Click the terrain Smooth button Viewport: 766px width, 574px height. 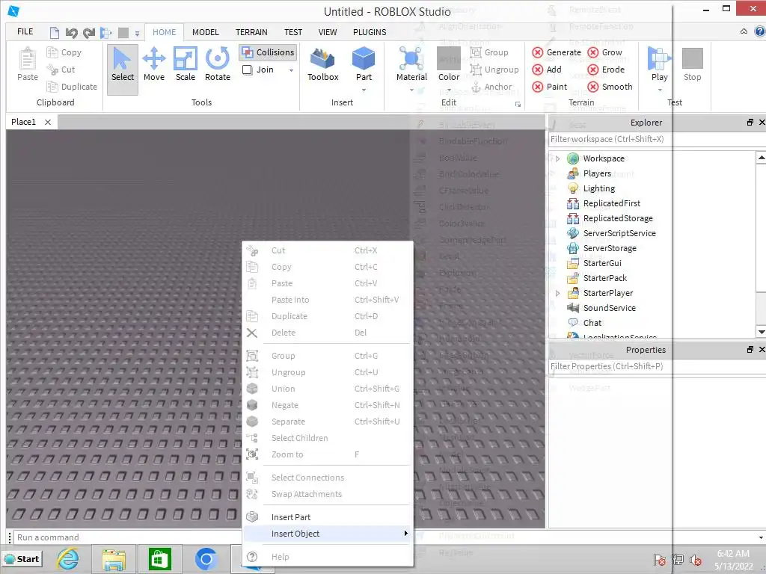[610, 87]
